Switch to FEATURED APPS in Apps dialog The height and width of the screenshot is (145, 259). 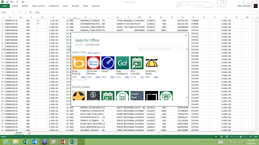93,45
